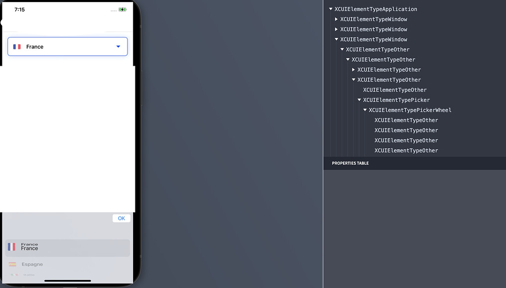
Task: Click the Spanish flag beside Espagne
Action: [x=12, y=264]
